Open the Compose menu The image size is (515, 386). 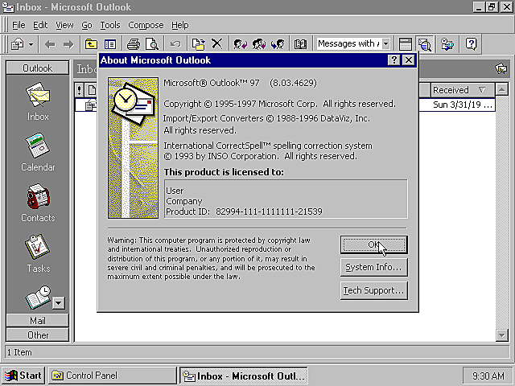coord(146,25)
